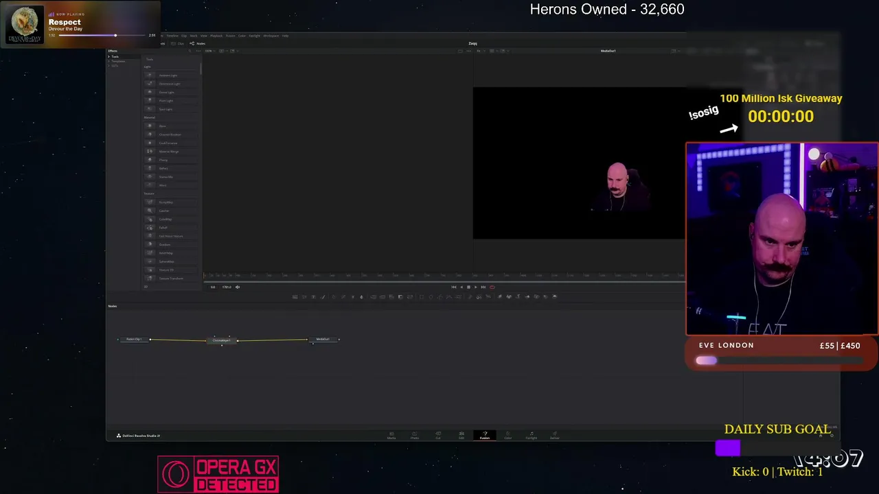879x494 pixels.
Task: Select the BumpMap texture icon
Action: click(150, 202)
